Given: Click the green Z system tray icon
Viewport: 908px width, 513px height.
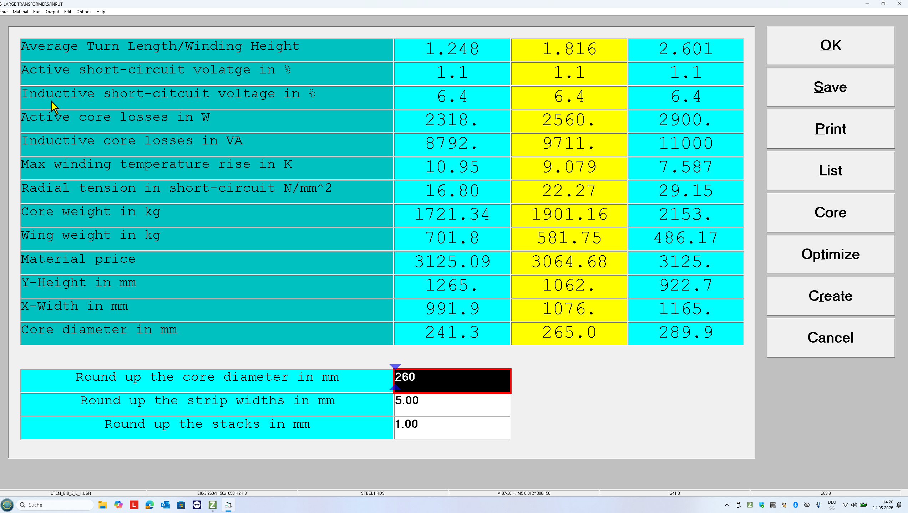Looking at the screenshot, I should 750,505.
